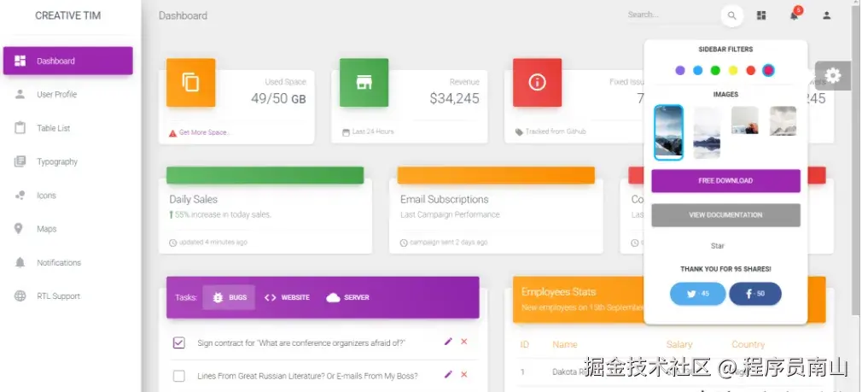Image resolution: width=862 pixels, height=392 pixels.
Task: Switch to the WEBSITE tasks tab
Action: pyautogui.click(x=287, y=297)
